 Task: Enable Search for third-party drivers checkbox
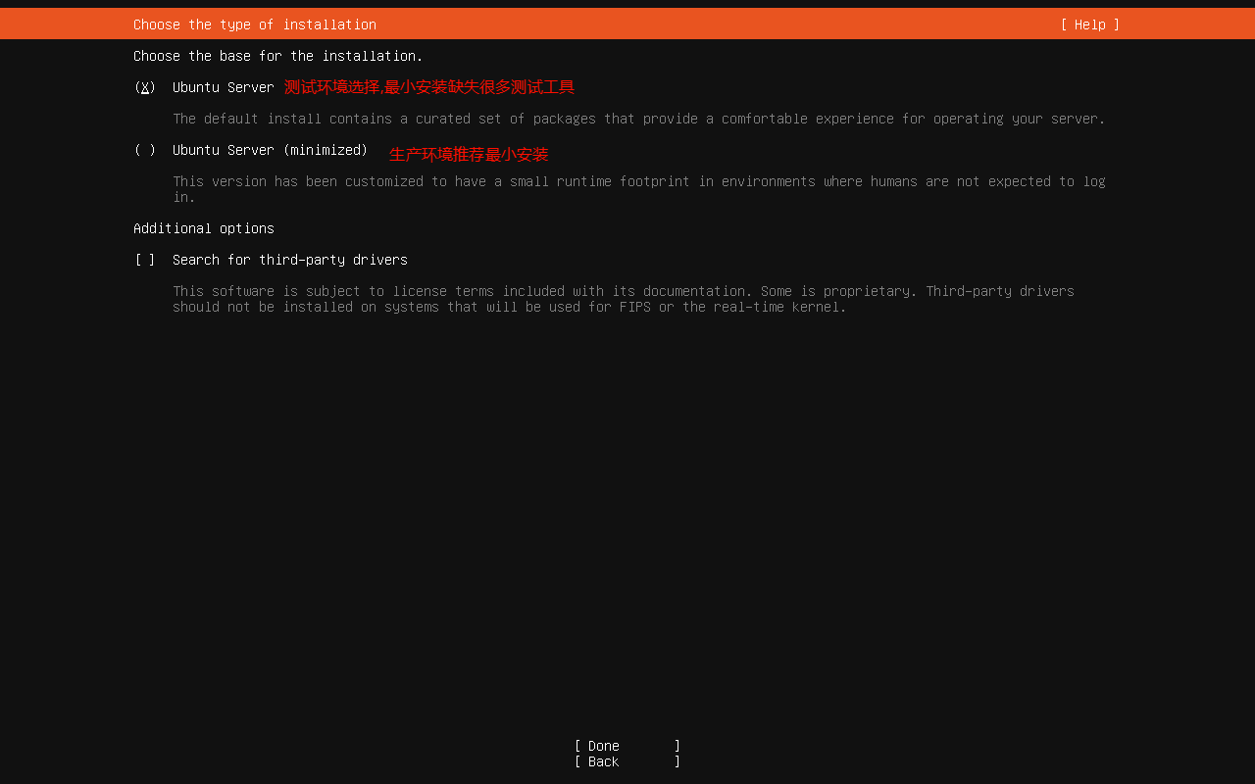pyautogui.click(x=145, y=260)
